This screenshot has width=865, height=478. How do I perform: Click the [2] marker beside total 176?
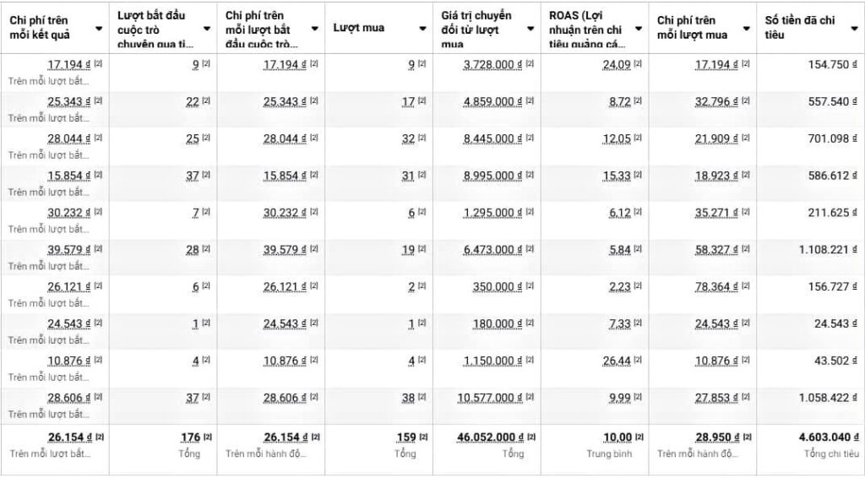[207, 437]
